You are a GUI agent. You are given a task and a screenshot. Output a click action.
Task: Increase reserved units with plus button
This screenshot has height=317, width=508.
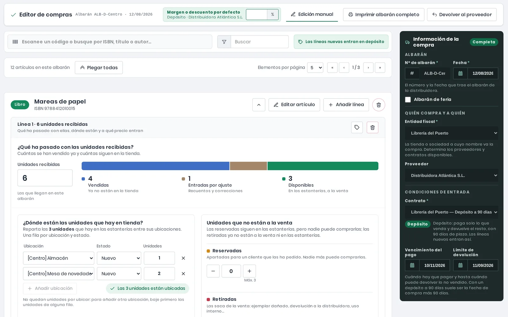pos(249,271)
